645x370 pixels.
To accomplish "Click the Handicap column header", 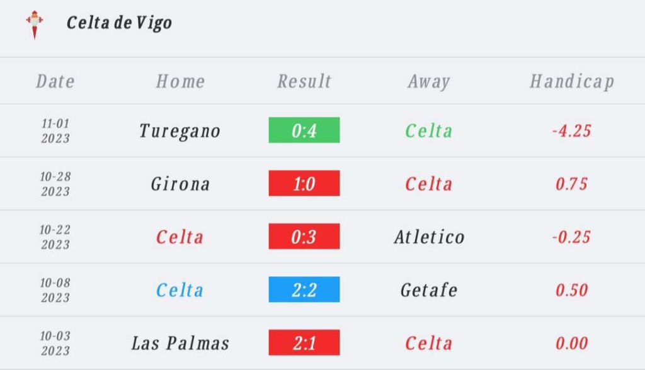I will tap(572, 81).
